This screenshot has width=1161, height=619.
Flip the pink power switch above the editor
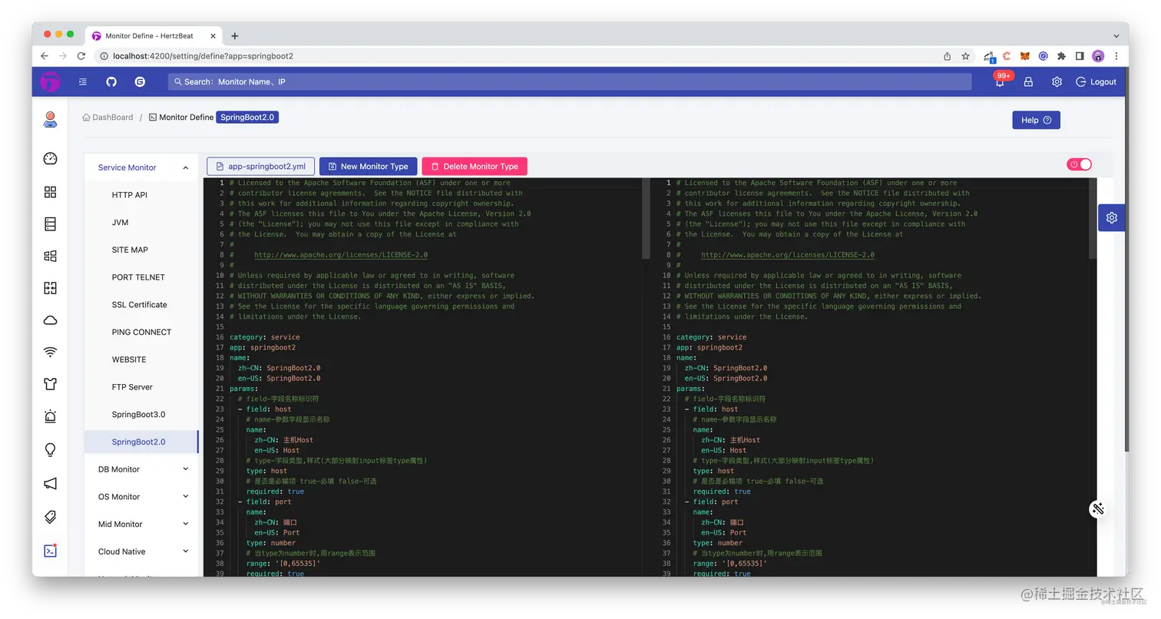[x=1079, y=164]
